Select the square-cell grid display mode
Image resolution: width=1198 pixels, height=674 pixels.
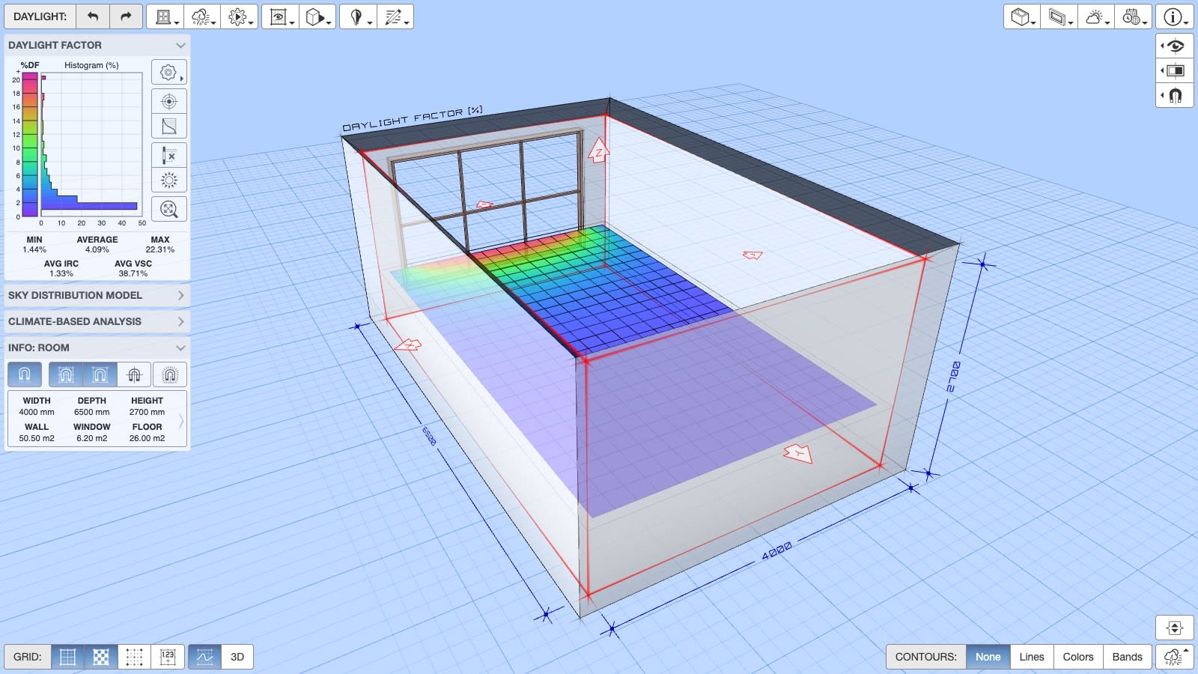tap(67, 657)
